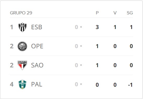Screen dimensions: 143x99
Task: Select the SAO team name
Action: [x=37, y=65]
